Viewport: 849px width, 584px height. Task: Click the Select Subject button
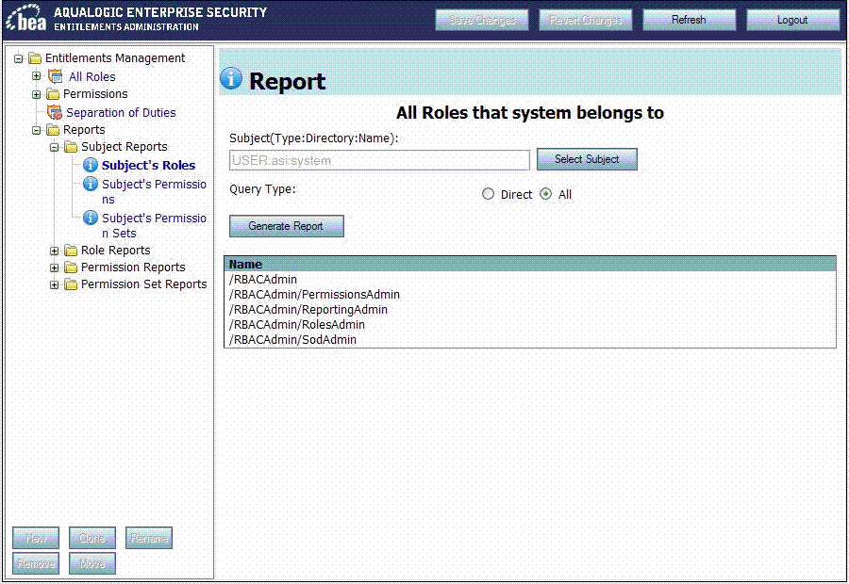(x=587, y=159)
